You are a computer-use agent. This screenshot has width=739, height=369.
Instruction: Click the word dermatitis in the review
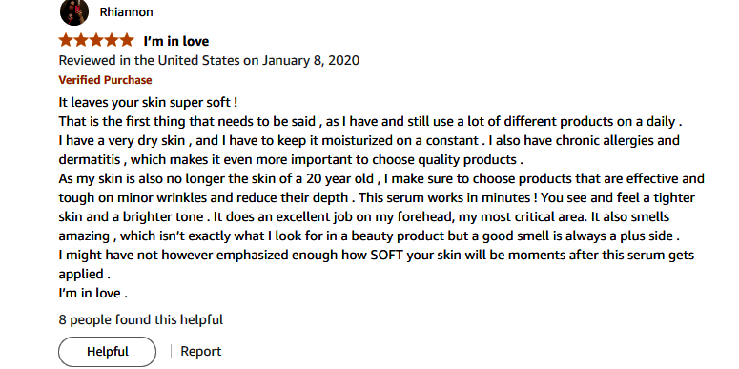pyautogui.click(x=90, y=160)
